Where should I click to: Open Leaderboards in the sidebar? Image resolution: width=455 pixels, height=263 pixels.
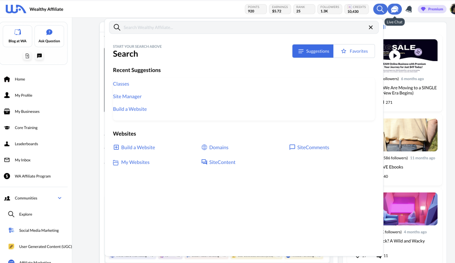click(27, 144)
